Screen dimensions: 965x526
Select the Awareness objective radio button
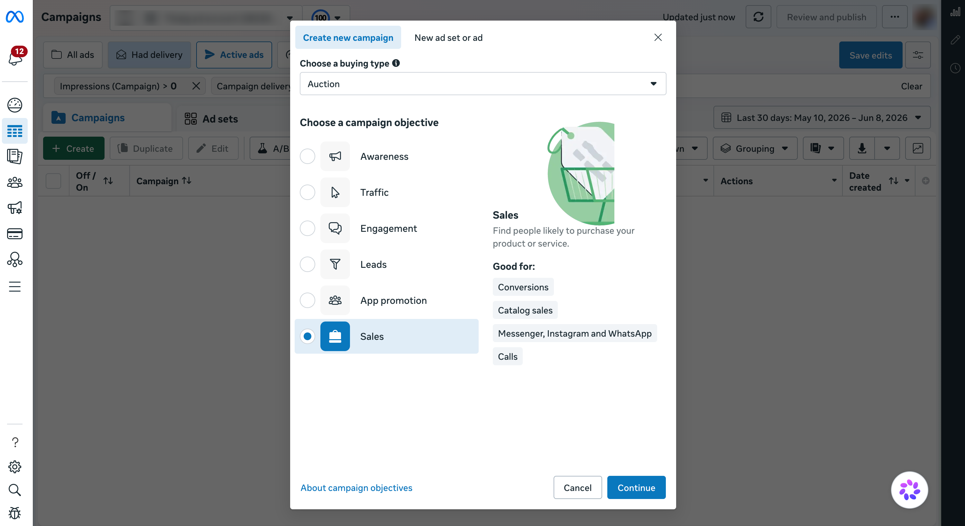tap(307, 156)
